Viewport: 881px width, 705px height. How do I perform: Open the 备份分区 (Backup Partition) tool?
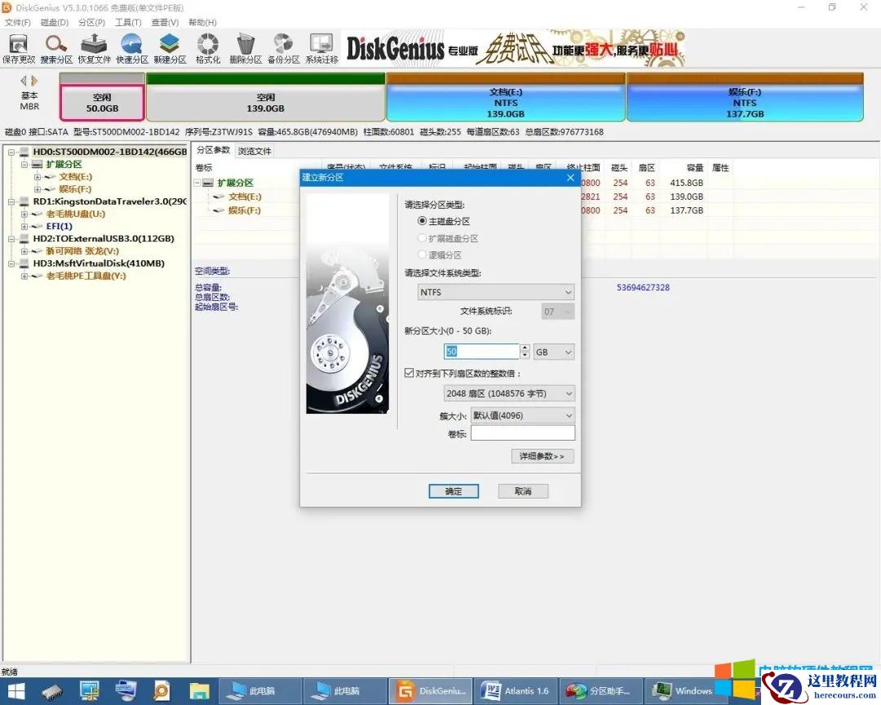coord(283,48)
